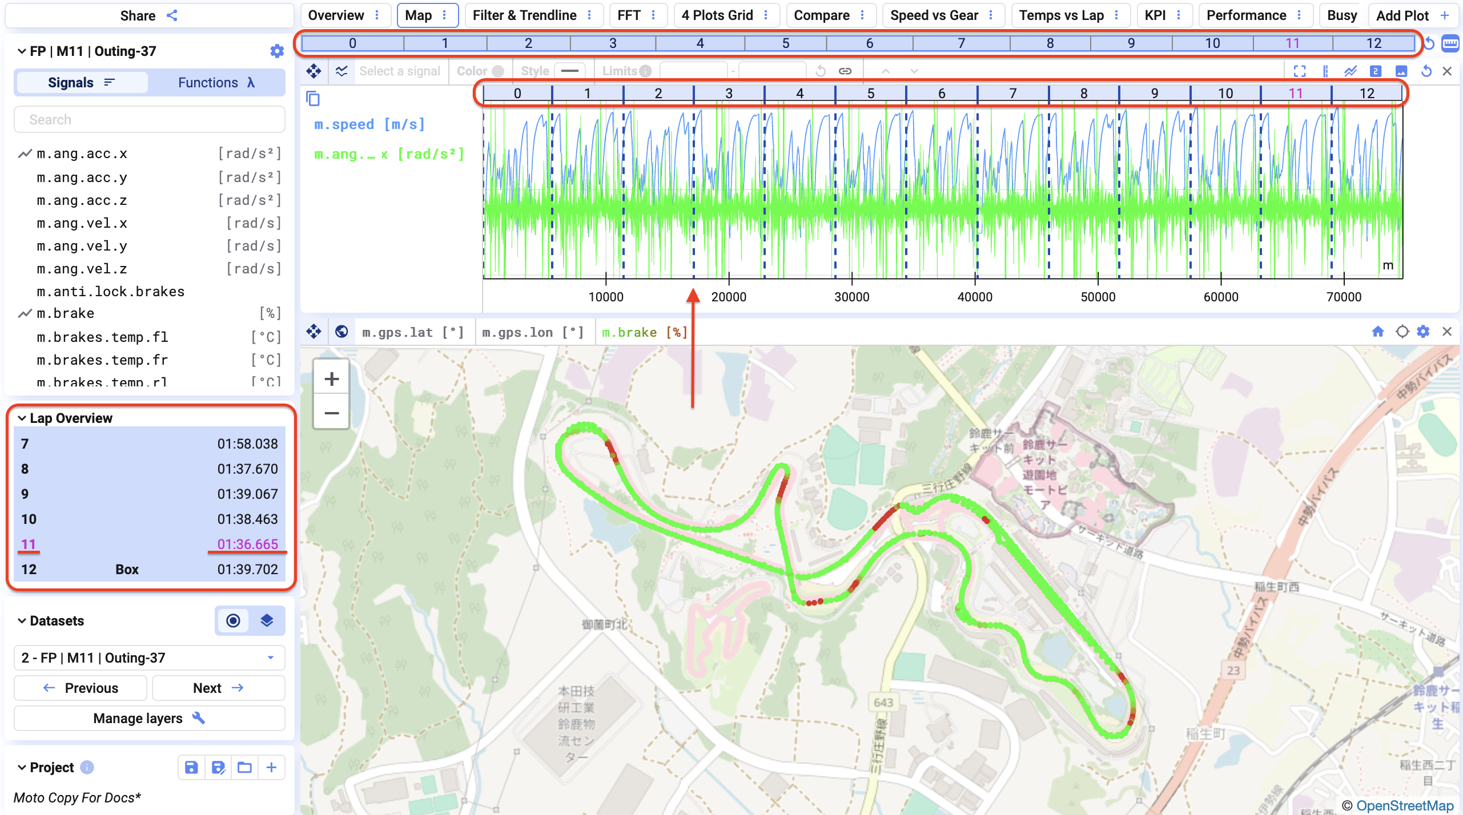
Task: Open the dataset dropdown FP M11 Outing-37
Action: [x=149, y=658]
